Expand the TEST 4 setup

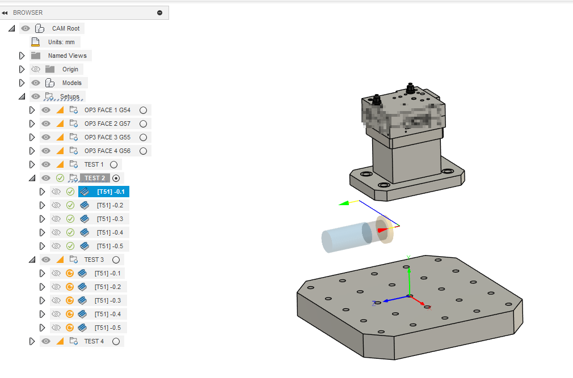(32, 341)
